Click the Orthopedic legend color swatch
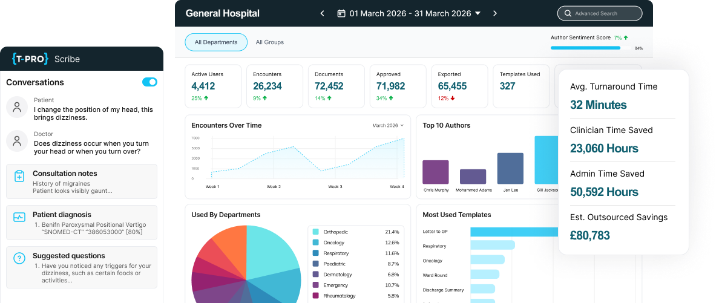This screenshot has width=722, height=303. [315, 232]
